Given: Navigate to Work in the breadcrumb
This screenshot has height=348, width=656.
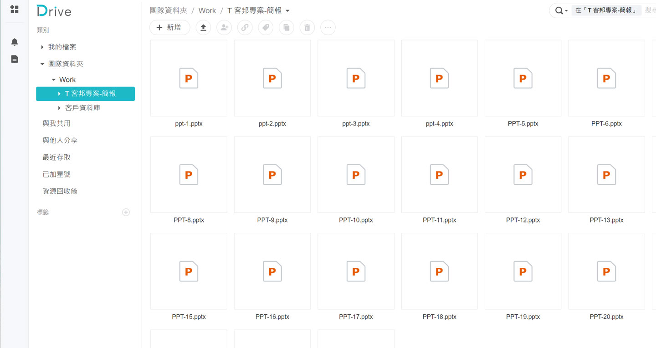Looking at the screenshot, I should click(207, 10).
